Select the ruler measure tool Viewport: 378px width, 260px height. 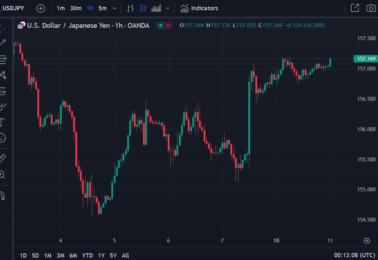(3, 158)
